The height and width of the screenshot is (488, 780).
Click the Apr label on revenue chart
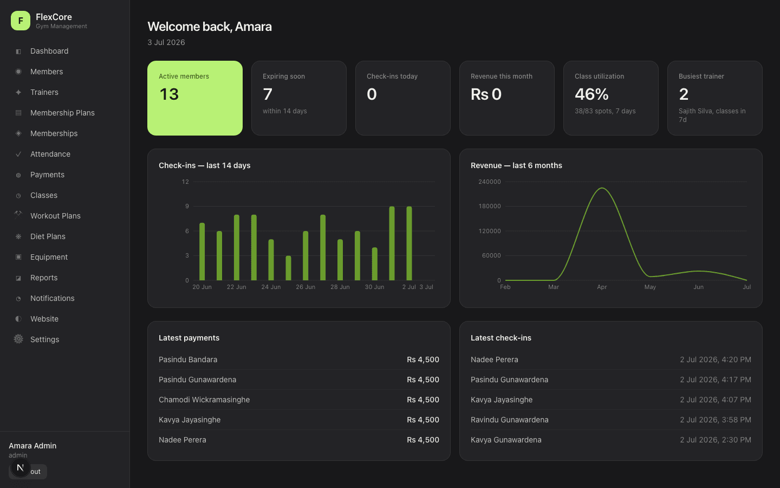pyautogui.click(x=602, y=287)
